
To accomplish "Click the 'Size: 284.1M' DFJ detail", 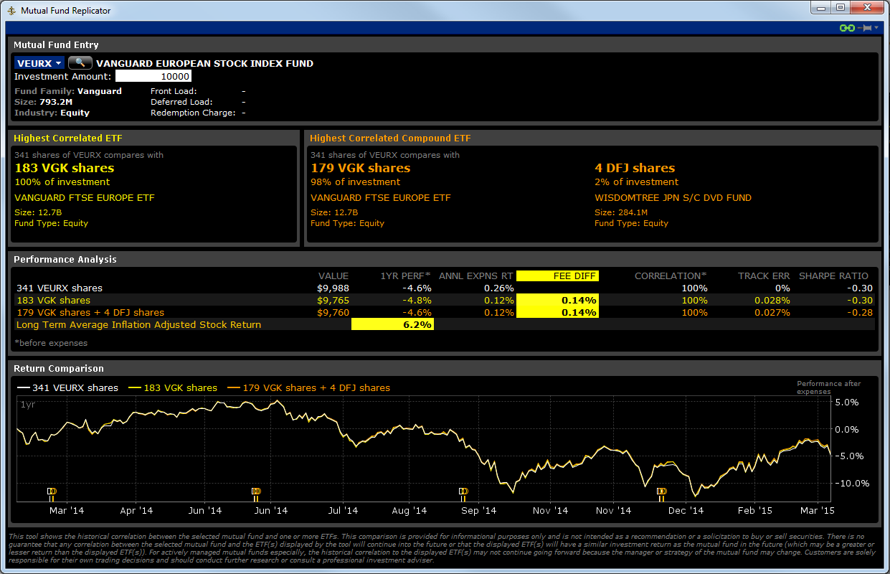I will 621,212.
